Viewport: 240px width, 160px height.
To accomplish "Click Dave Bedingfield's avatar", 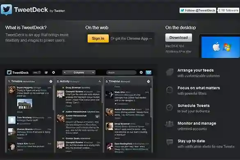I will (110, 146).
